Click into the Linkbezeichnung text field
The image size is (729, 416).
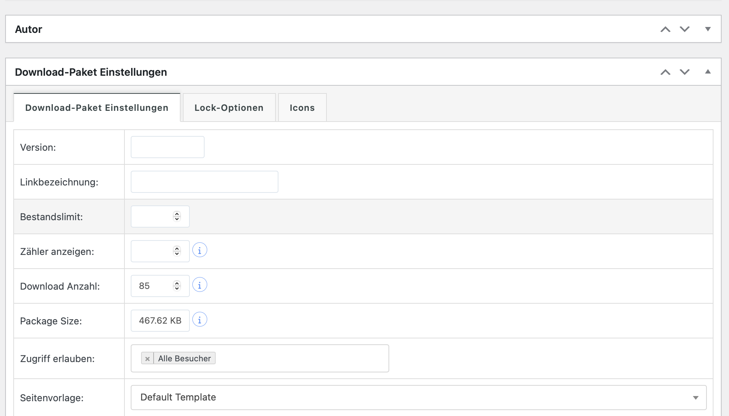pos(204,182)
